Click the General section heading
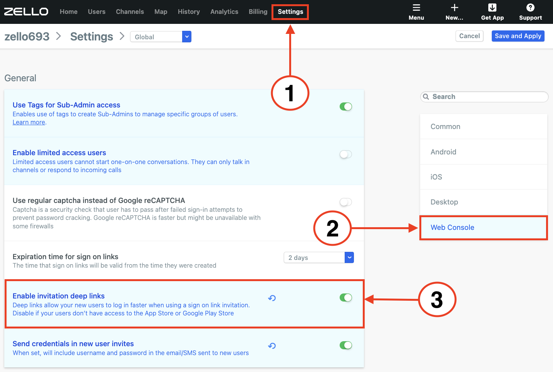The image size is (553, 372). point(20,78)
